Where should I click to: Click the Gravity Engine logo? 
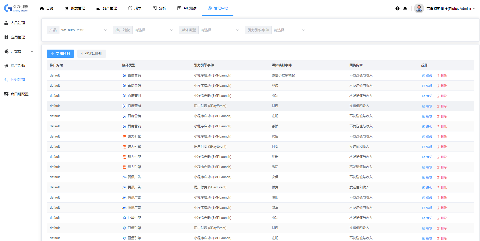pos(16,8)
